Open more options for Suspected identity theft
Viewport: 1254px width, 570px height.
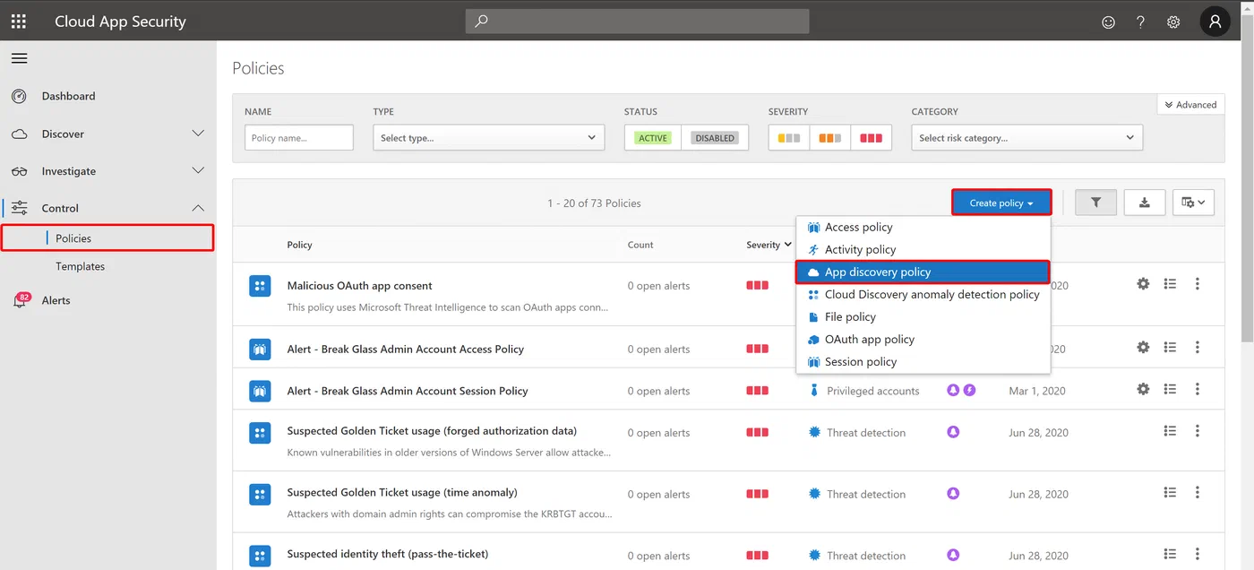click(x=1198, y=554)
